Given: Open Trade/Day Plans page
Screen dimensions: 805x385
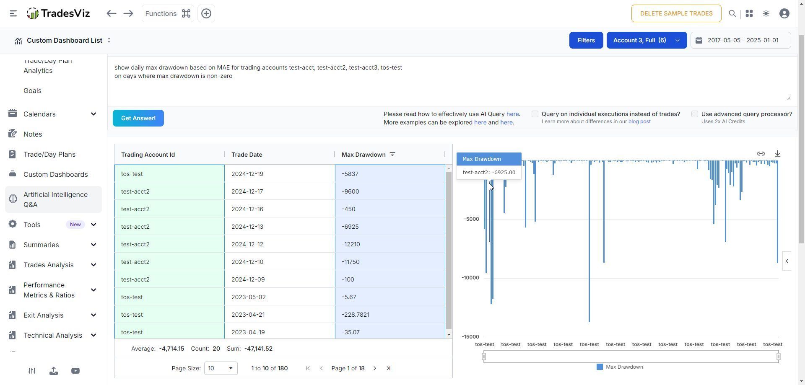Looking at the screenshot, I should [x=49, y=154].
